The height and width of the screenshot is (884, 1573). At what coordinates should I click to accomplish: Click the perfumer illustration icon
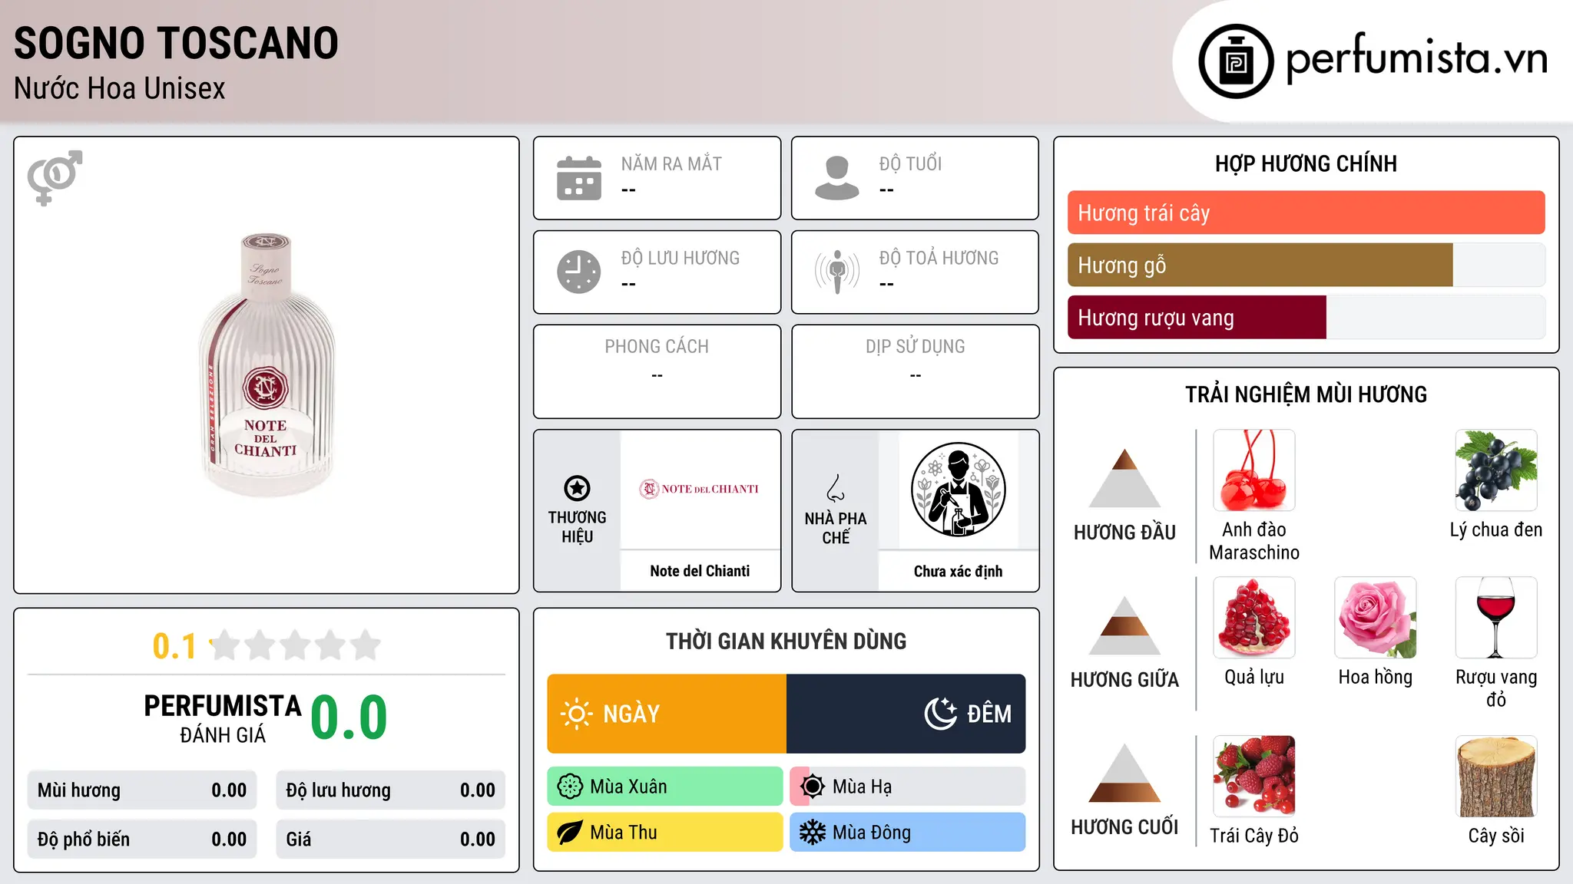coord(958,490)
